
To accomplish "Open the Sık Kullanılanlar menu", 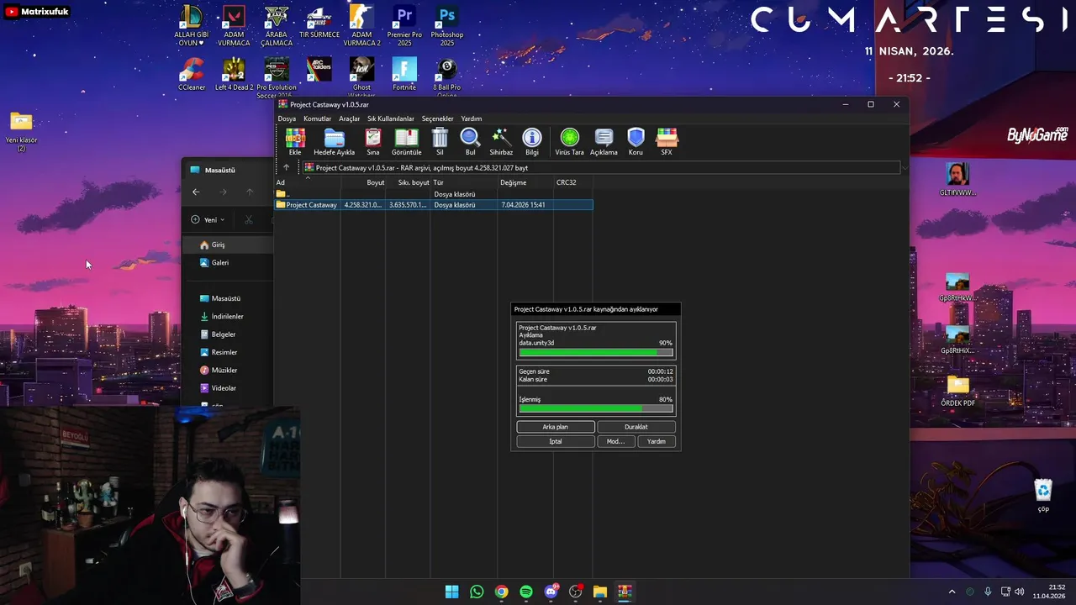I will tap(391, 118).
